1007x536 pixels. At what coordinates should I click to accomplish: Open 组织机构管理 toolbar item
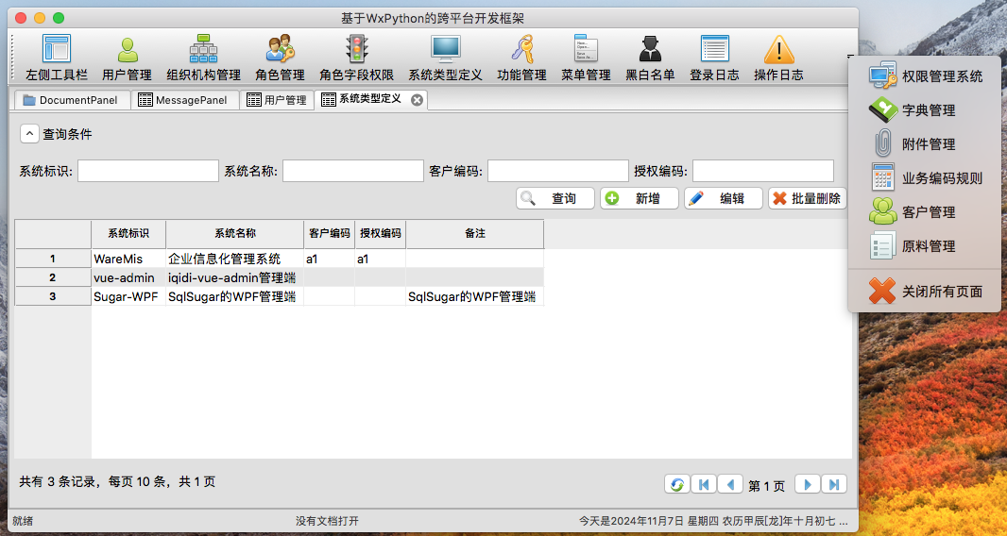point(204,58)
